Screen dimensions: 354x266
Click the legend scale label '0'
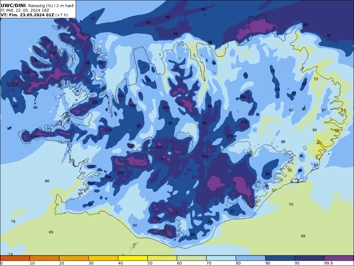[x=2, y=263]
